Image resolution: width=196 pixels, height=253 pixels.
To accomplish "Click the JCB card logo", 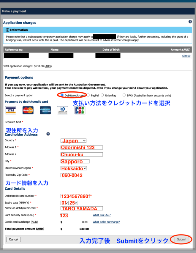I will [x=80, y=110].
